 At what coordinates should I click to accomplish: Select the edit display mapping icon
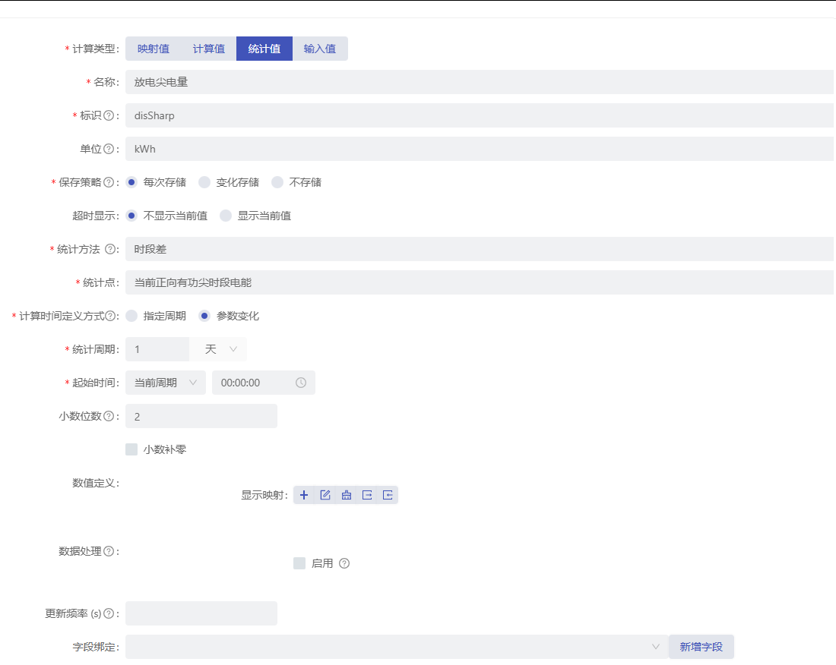325,495
